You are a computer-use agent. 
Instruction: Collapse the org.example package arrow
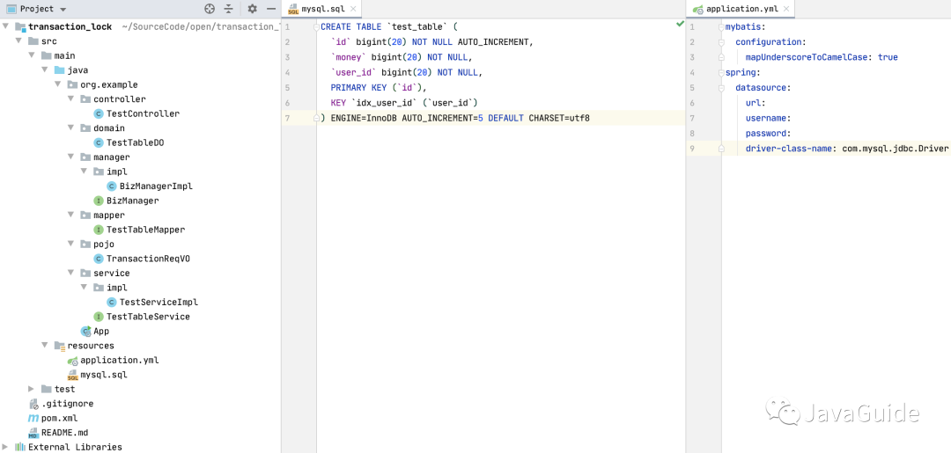point(57,84)
